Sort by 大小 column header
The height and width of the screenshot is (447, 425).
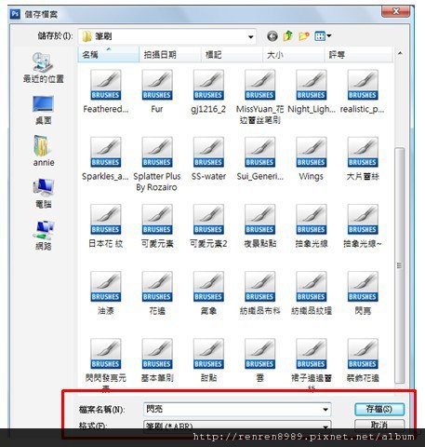click(x=294, y=55)
